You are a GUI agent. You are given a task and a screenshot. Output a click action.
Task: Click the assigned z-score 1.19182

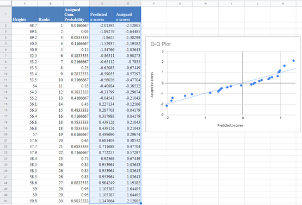tap(128, 183)
